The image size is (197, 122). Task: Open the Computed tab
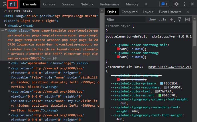click(129, 12)
